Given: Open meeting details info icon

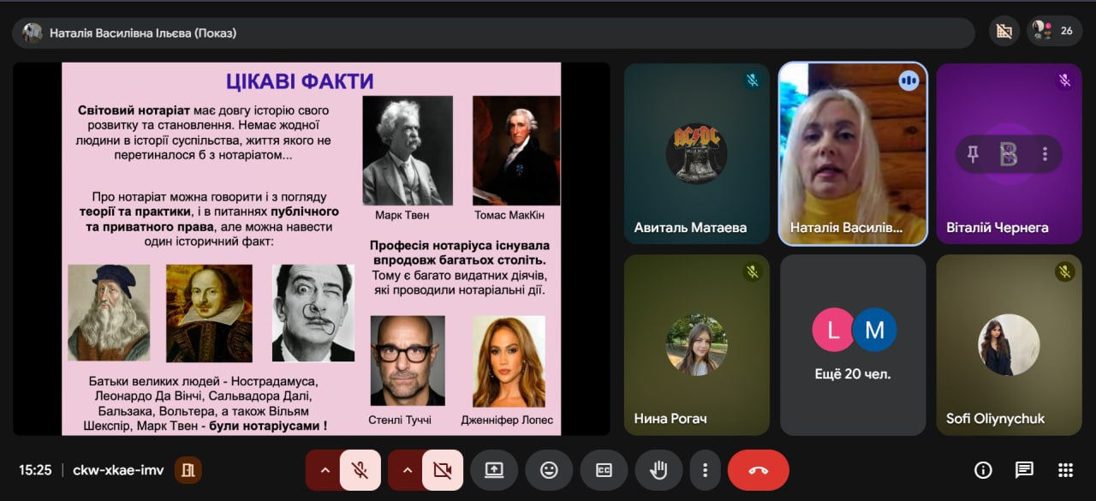Looking at the screenshot, I should (983, 470).
